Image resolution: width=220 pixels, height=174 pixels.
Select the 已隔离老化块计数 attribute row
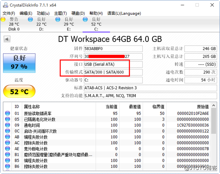(x=107, y=119)
